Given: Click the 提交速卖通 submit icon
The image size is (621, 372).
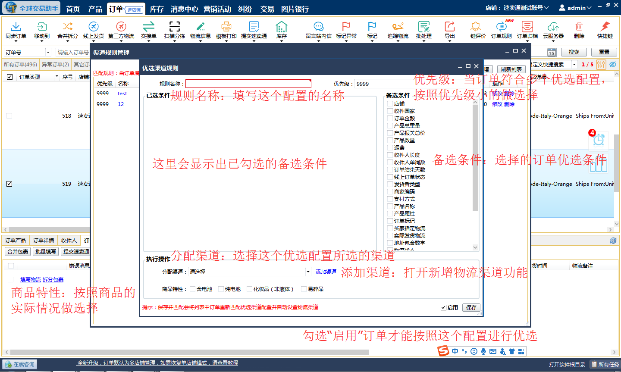Looking at the screenshot, I should [x=254, y=27].
